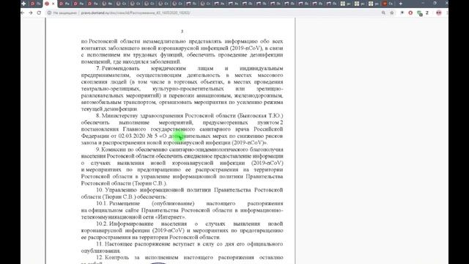Close the active tab with its X

click(53, 4)
